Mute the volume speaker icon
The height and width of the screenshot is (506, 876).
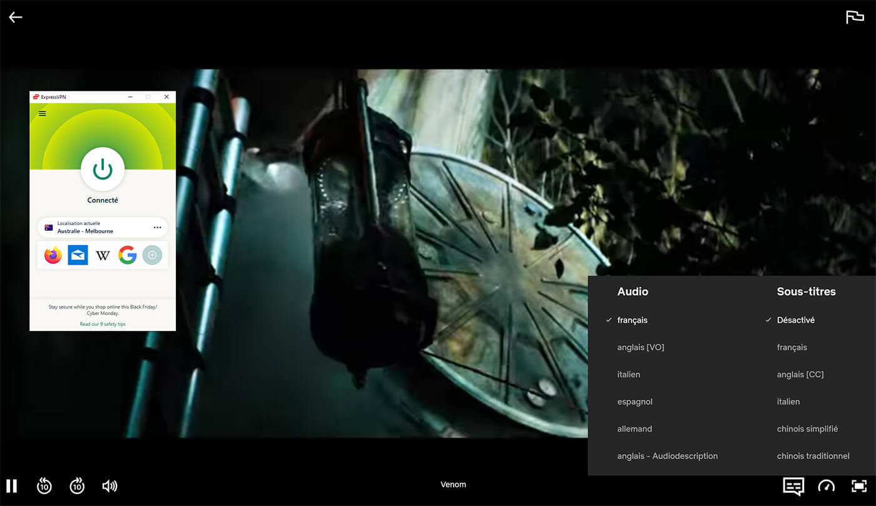click(109, 486)
